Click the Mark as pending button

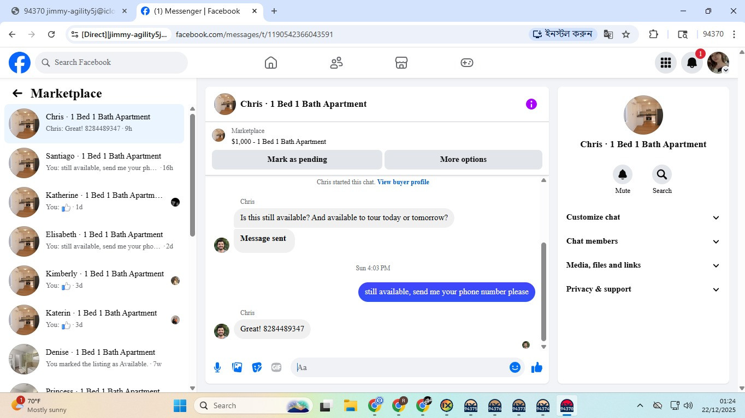click(297, 160)
